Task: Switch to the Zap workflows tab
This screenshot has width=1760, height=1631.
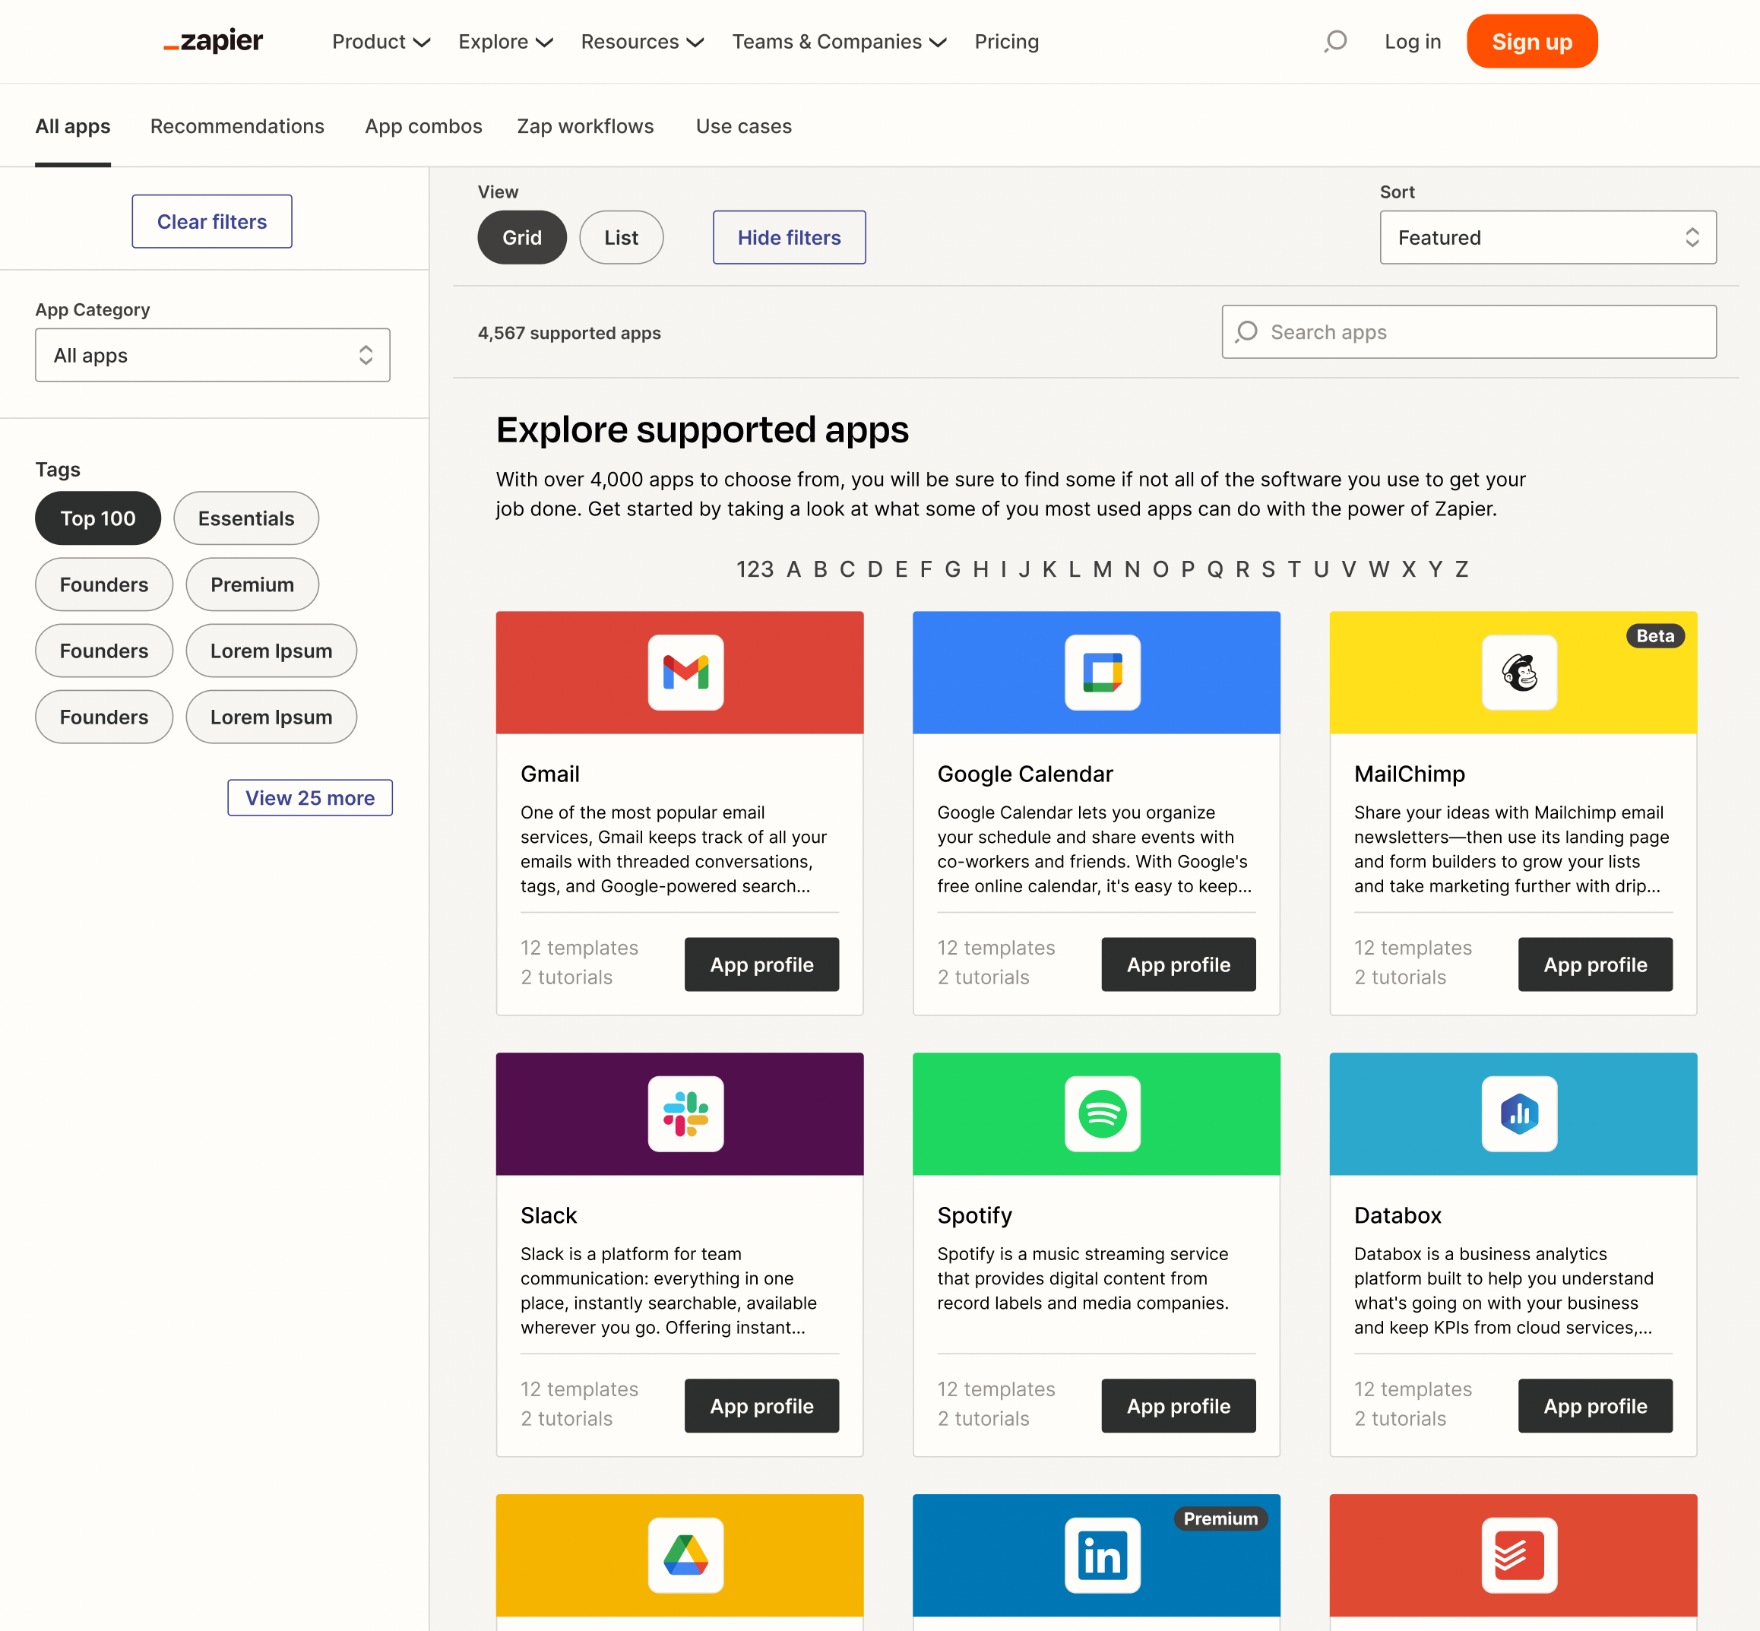Action: 585,126
